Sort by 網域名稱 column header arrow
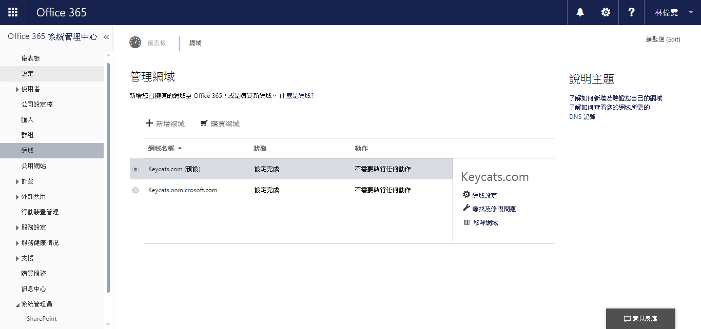 180,148
